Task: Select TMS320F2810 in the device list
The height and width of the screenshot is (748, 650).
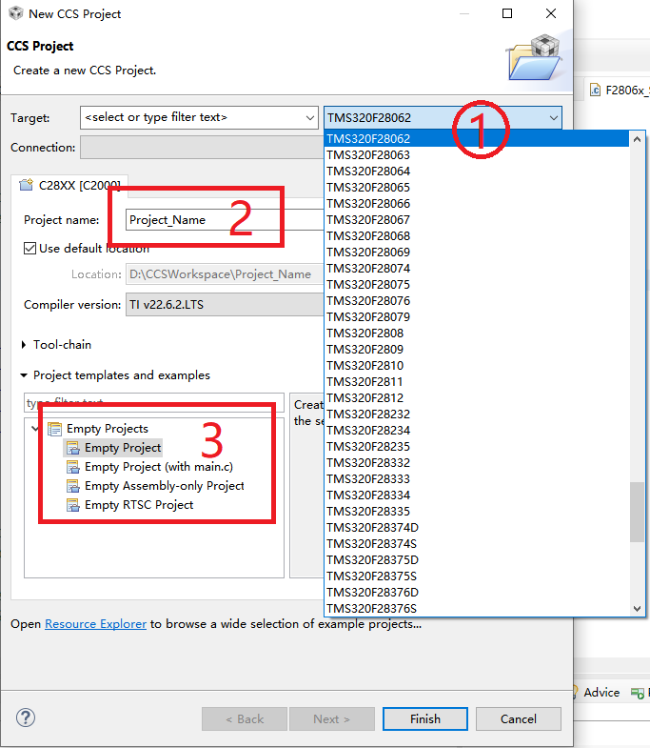Action: (477, 366)
